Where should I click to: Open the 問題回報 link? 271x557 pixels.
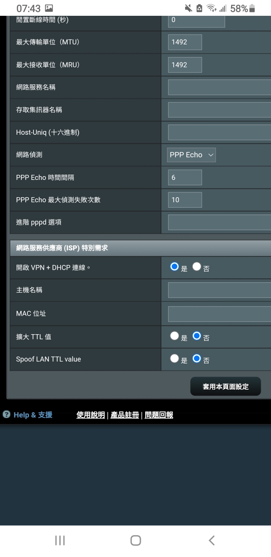(x=159, y=415)
